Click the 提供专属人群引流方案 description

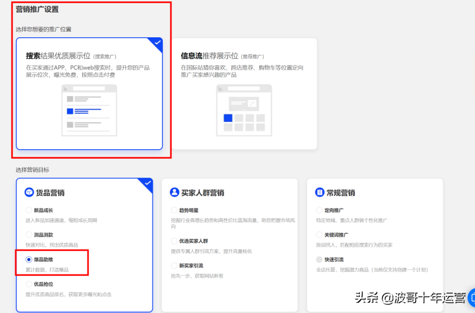point(212,251)
